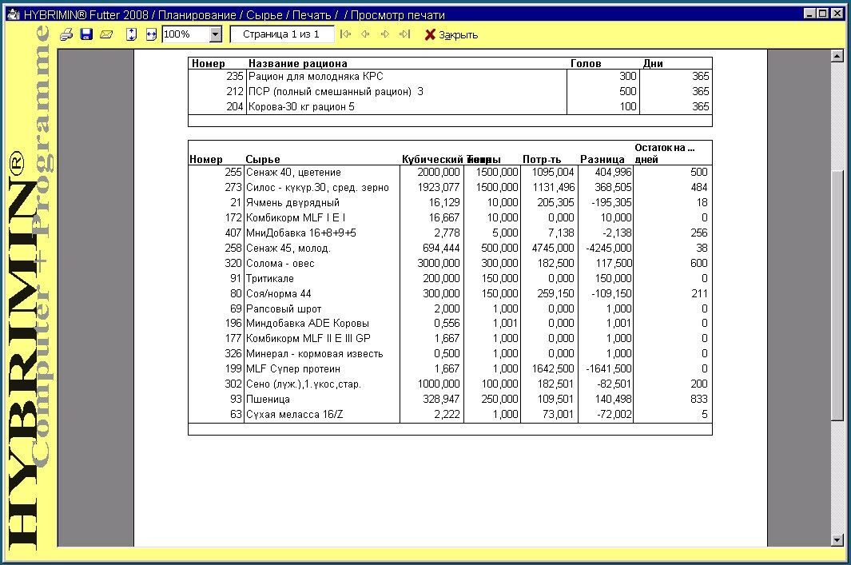
Task: Save report using the floppy disk icon
Action: [86, 34]
